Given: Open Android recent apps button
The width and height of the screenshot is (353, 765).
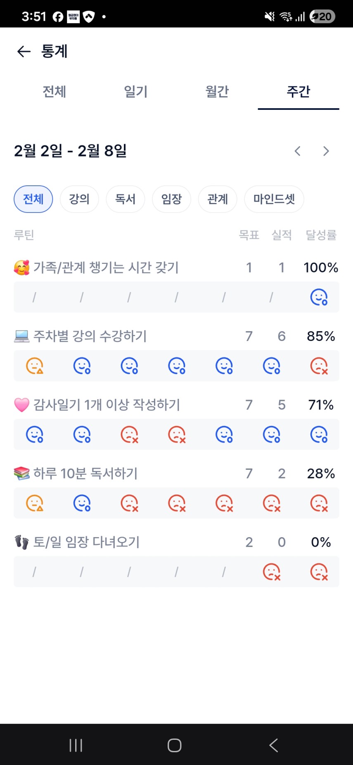Looking at the screenshot, I should click(76, 745).
